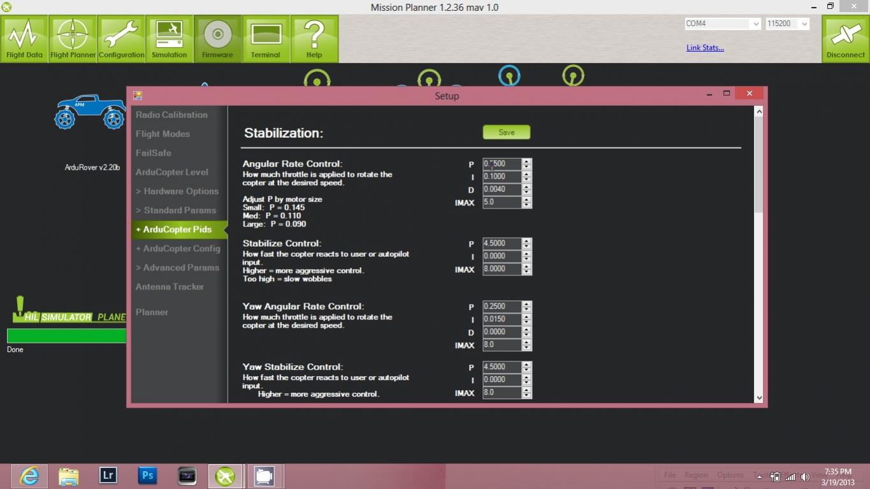870x489 pixels.
Task: Open the Flight Data screen
Action: coord(24,39)
